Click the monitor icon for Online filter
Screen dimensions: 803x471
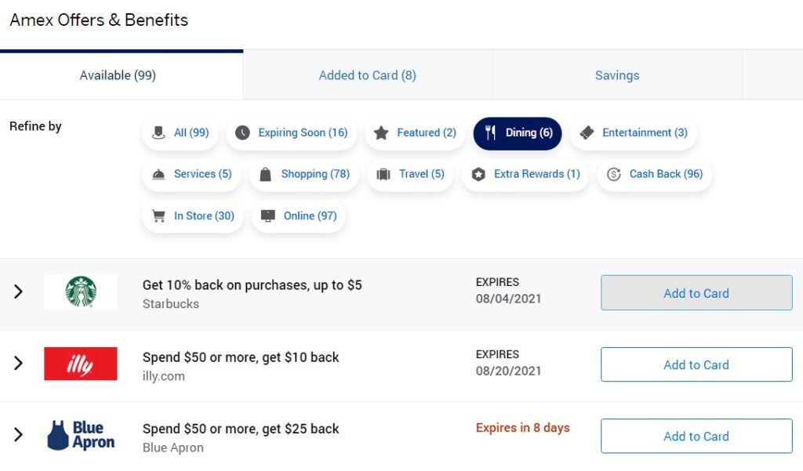(x=268, y=216)
